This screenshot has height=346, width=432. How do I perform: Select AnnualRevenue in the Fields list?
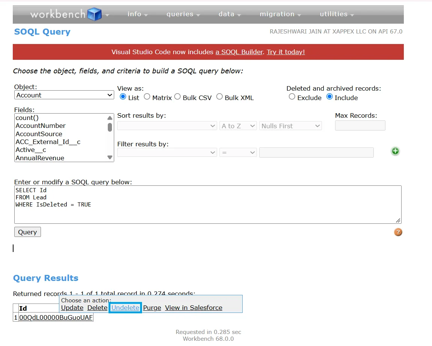60,158
